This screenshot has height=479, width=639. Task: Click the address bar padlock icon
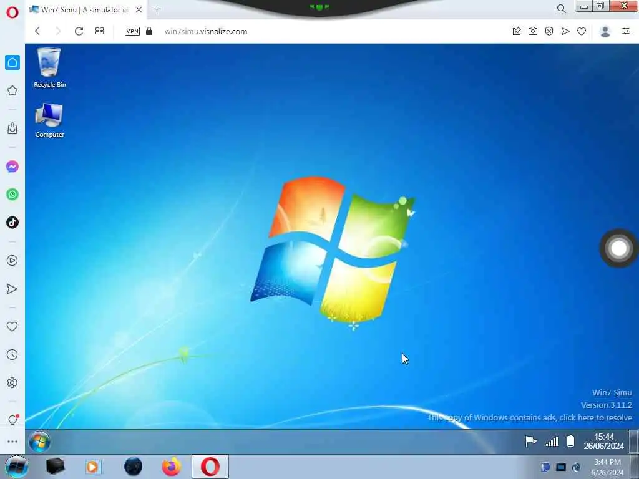point(149,31)
